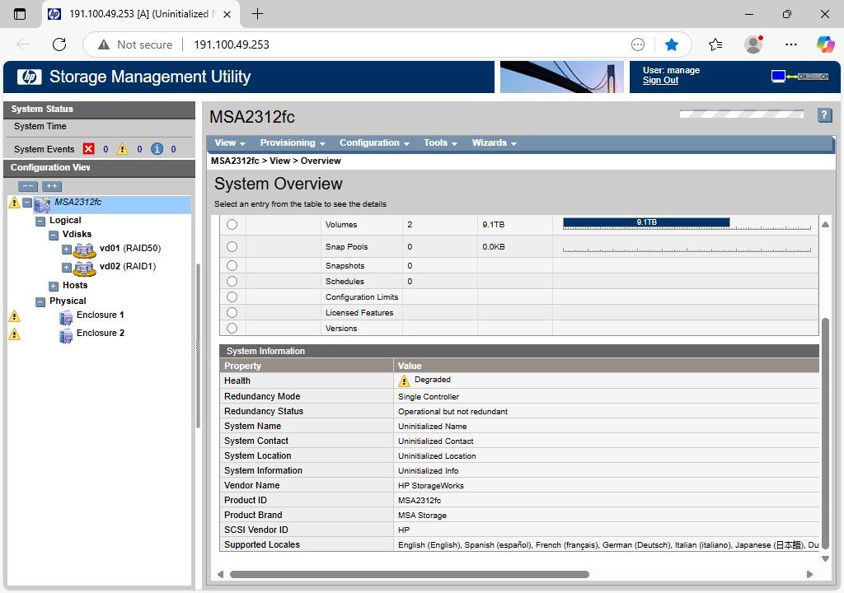This screenshot has height=593, width=844.
Task: Click the vd02 vdisk stack icon
Action: pyautogui.click(x=85, y=268)
